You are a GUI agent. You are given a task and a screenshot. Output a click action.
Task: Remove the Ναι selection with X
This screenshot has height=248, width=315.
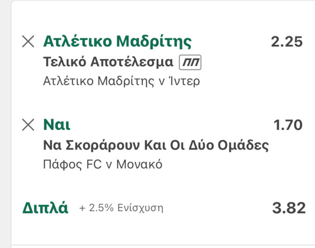pyautogui.click(x=28, y=125)
